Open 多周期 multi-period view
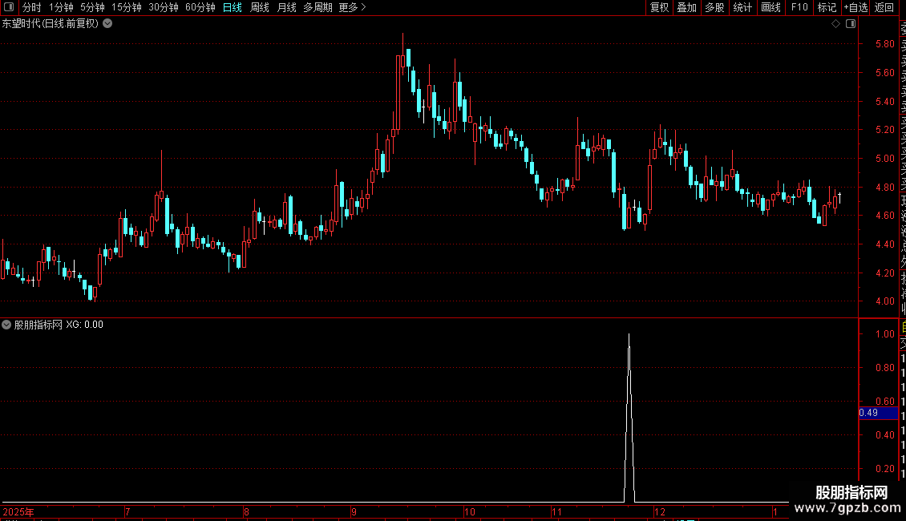 point(318,7)
